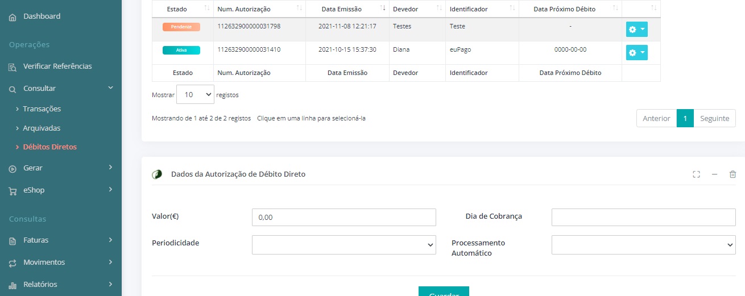Change the Mostrar registos count selector
745x296 pixels.
195,95
